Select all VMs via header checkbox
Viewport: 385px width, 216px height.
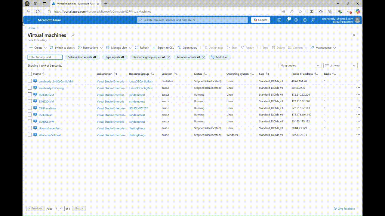[29, 73]
